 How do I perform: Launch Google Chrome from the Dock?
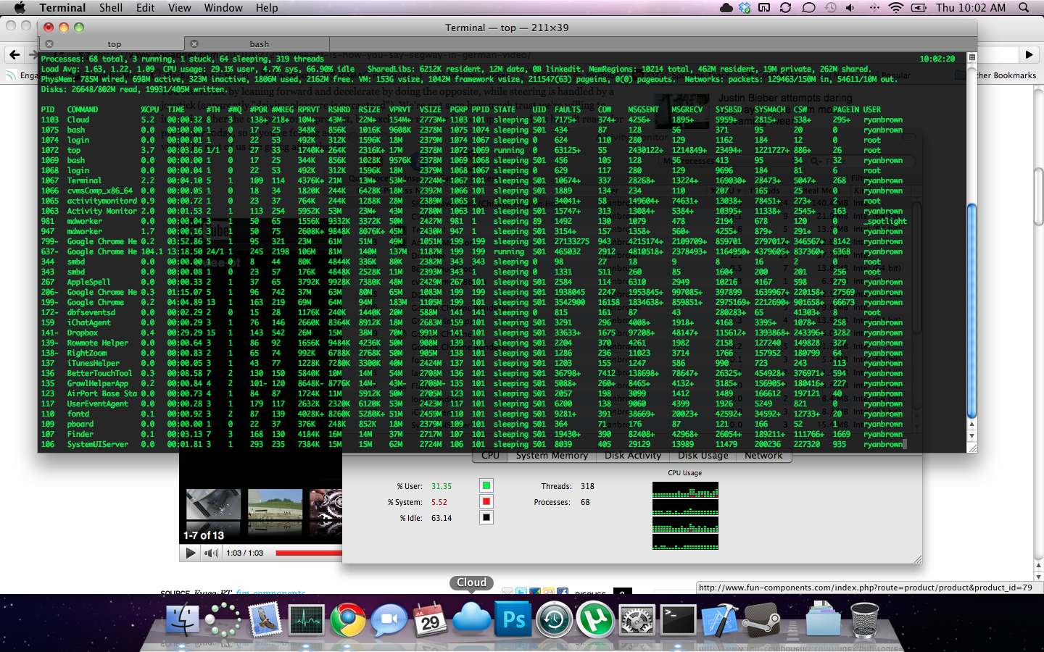click(348, 621)
